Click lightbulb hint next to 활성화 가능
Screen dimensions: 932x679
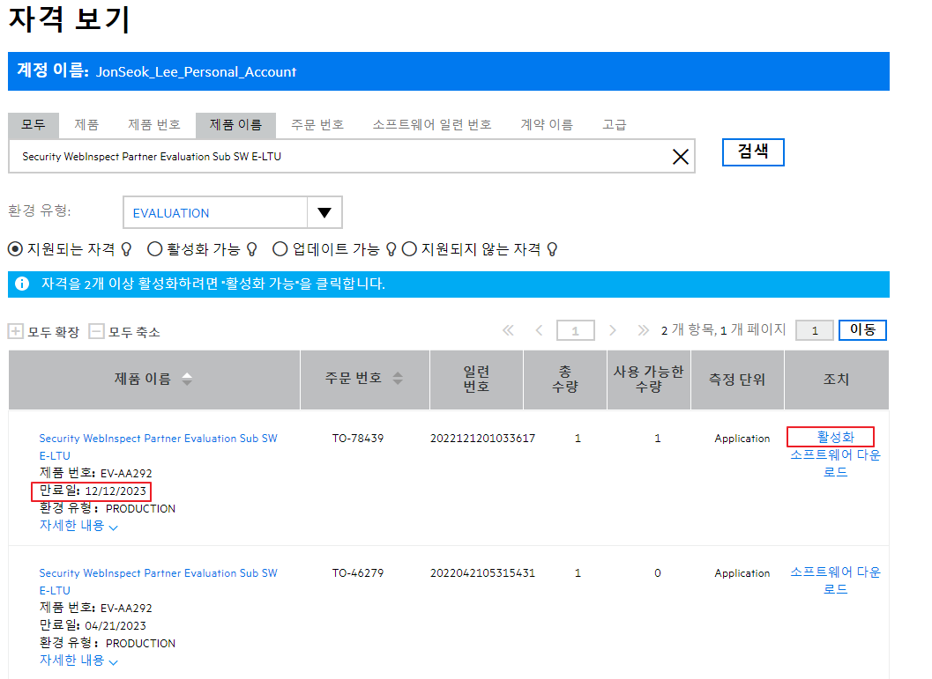coord(251,249)
